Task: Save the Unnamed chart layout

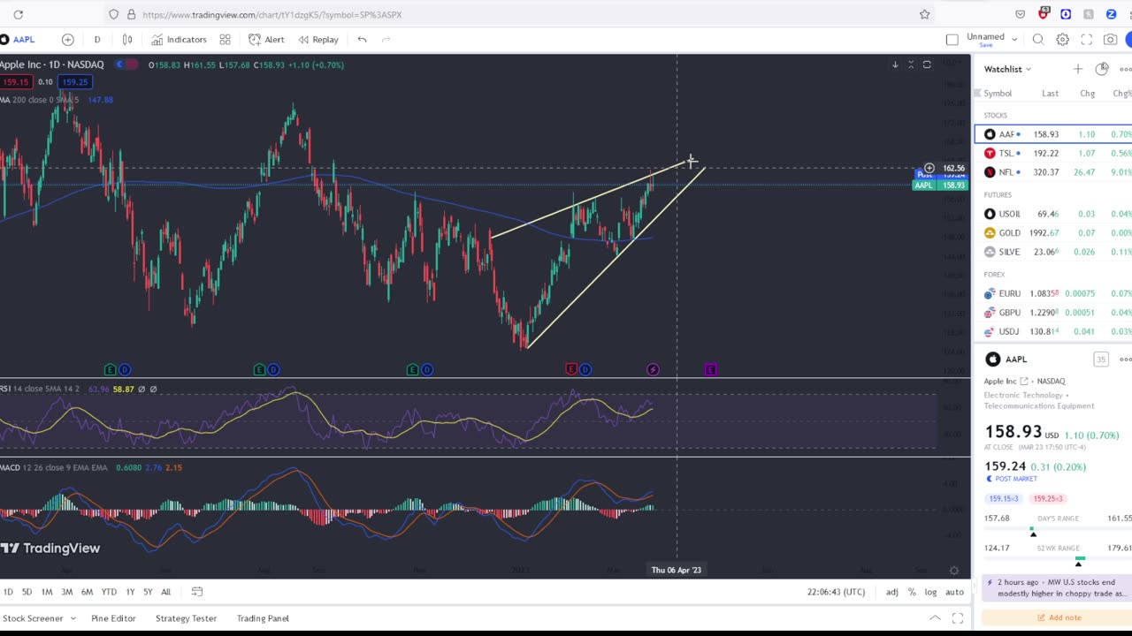Action: [985, 45]
